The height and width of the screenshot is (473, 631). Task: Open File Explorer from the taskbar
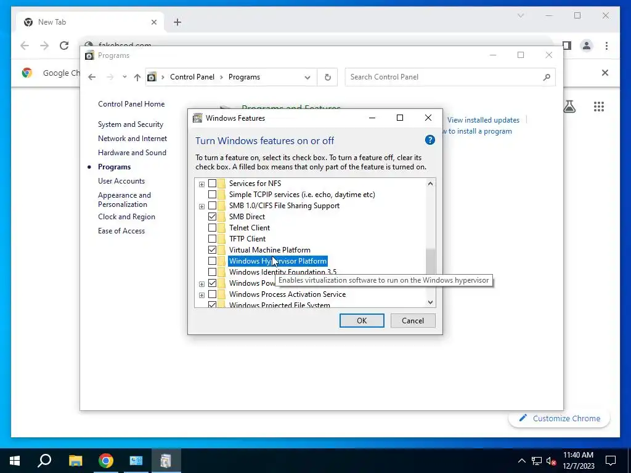coord(75,460)
